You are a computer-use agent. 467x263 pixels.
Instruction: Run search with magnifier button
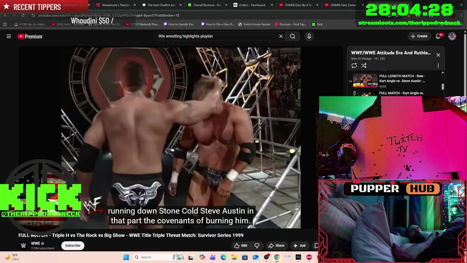(293, 36)
